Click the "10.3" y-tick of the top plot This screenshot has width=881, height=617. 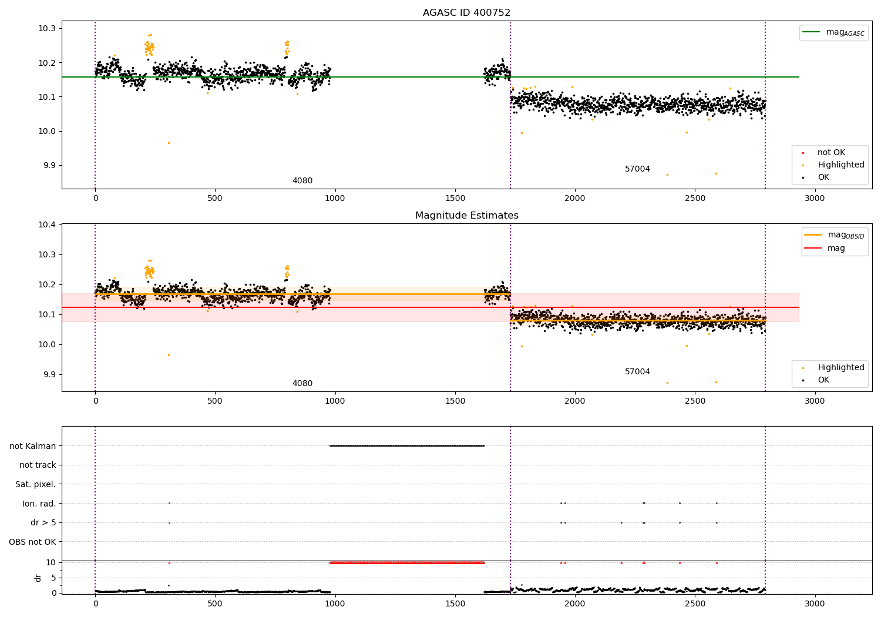(x=47, y=29)
